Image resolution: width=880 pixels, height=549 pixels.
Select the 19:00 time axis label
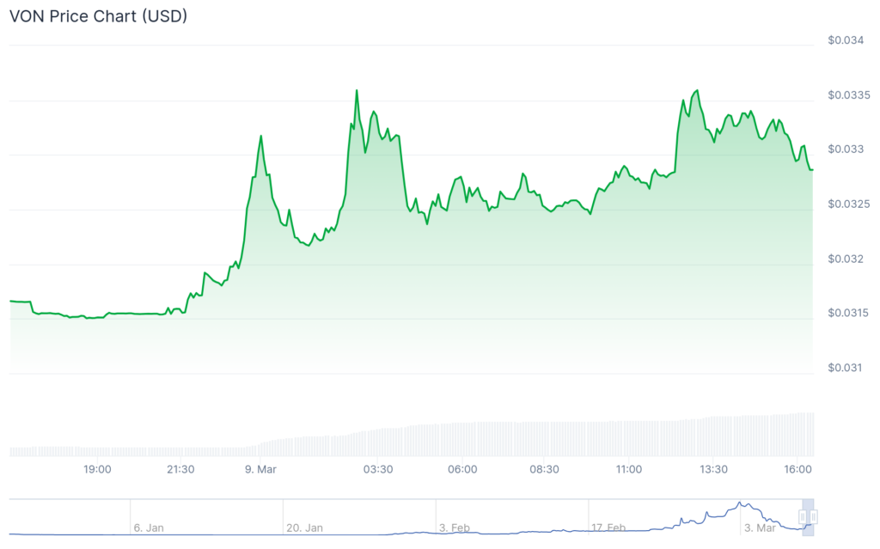coord(97,470)
